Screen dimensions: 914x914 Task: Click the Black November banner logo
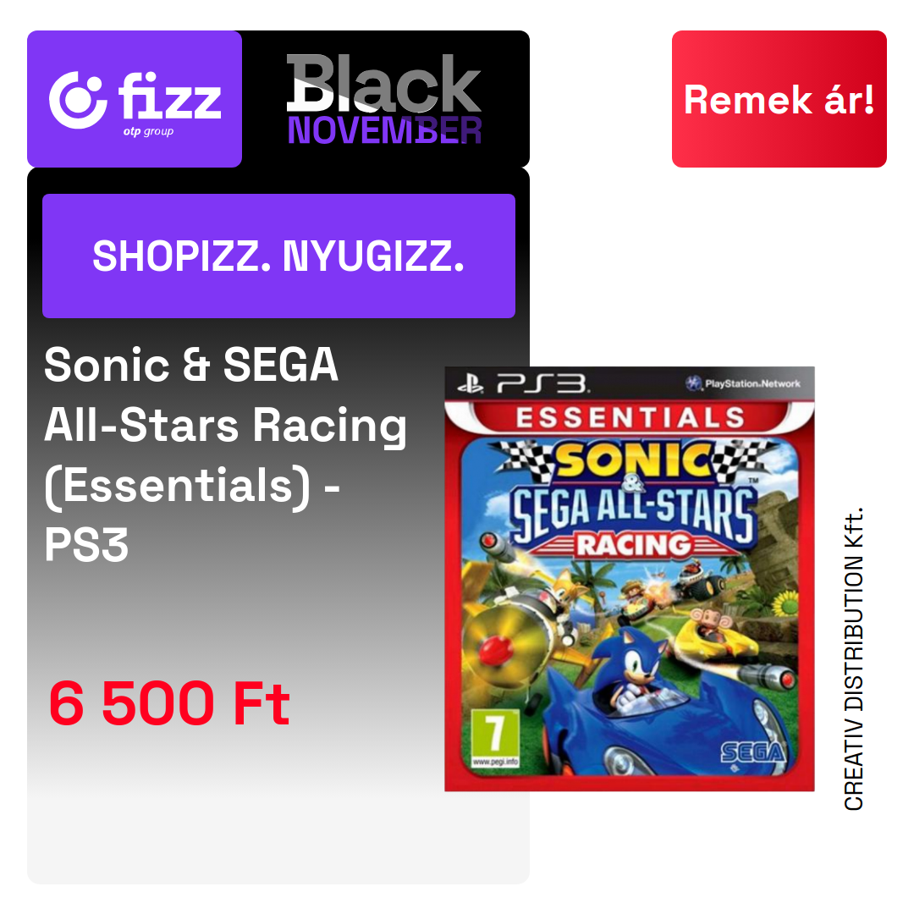pyautogui.click(x=384, y=99)
